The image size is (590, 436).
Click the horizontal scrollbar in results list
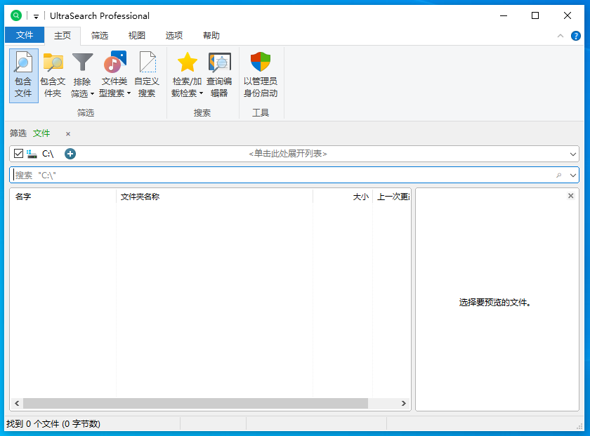195,404
